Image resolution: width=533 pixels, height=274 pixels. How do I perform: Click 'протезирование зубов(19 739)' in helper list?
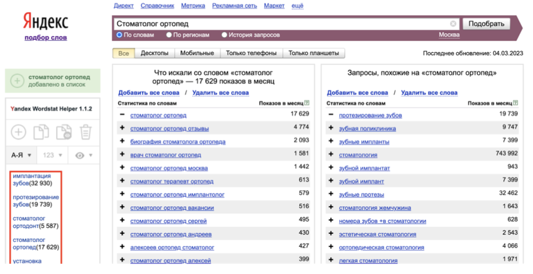36,201
